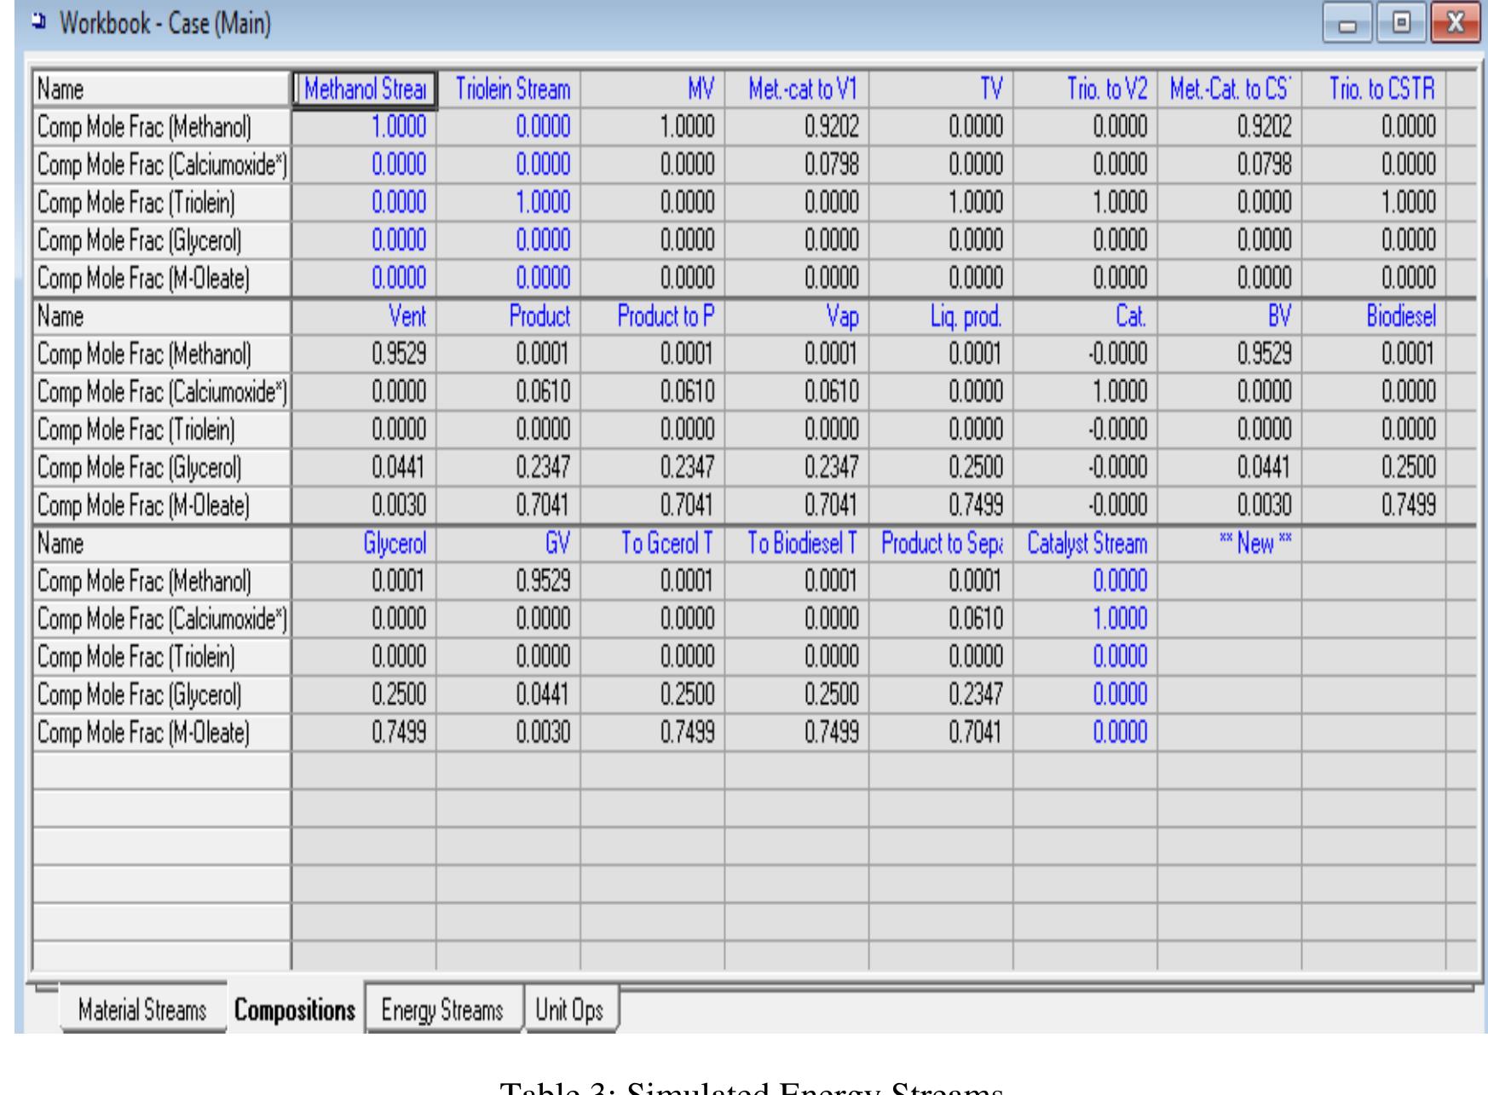Click the Biodiesel stream header
The width and height of the screenshot is (1488, 1095).
pyautogui.click(x=1374, y=317)
